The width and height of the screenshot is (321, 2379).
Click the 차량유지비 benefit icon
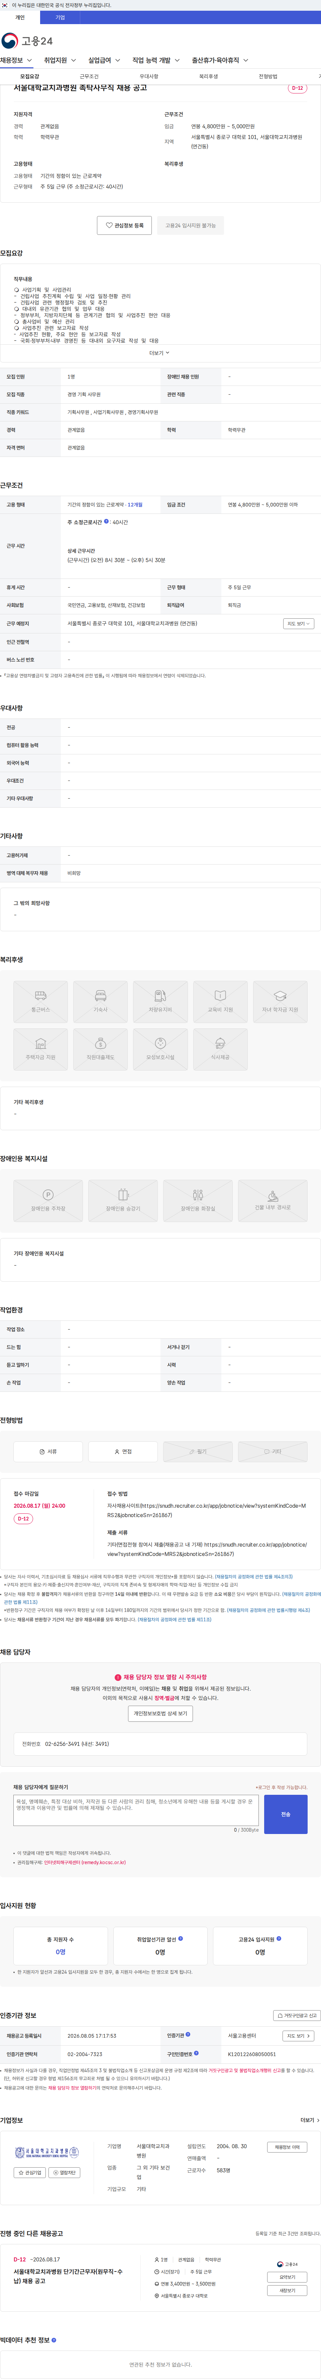point(160,1001)
